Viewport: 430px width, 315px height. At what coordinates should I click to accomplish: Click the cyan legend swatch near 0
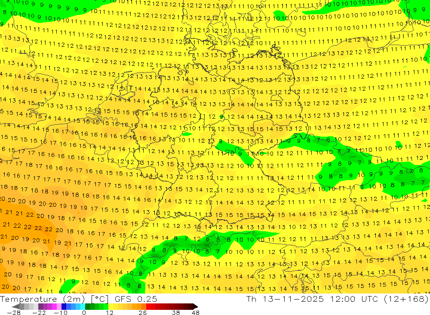pos(83,306)
